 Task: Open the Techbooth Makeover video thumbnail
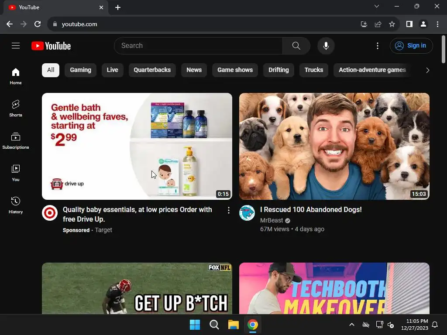click(334, 288)
